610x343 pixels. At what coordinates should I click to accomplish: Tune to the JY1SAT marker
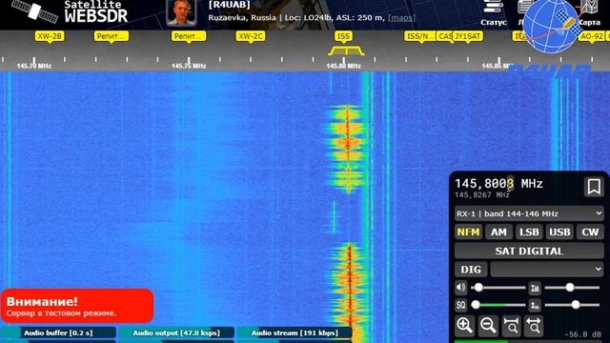tap(468, 36)
